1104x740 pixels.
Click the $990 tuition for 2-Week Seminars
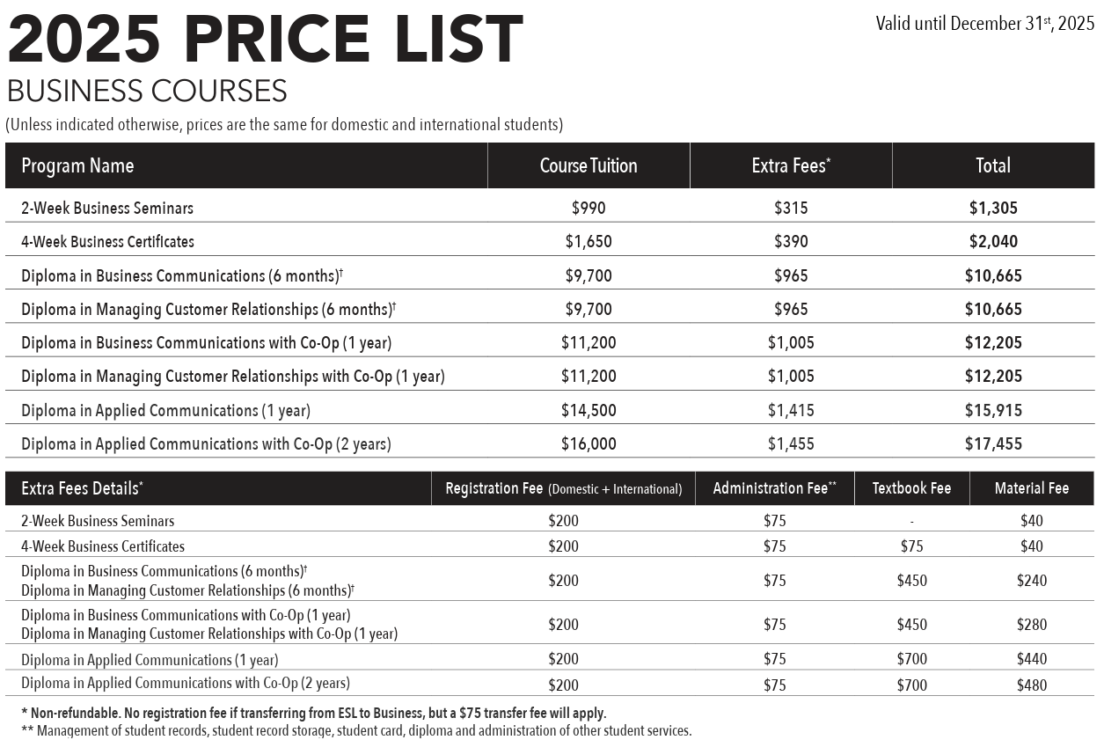589,209
